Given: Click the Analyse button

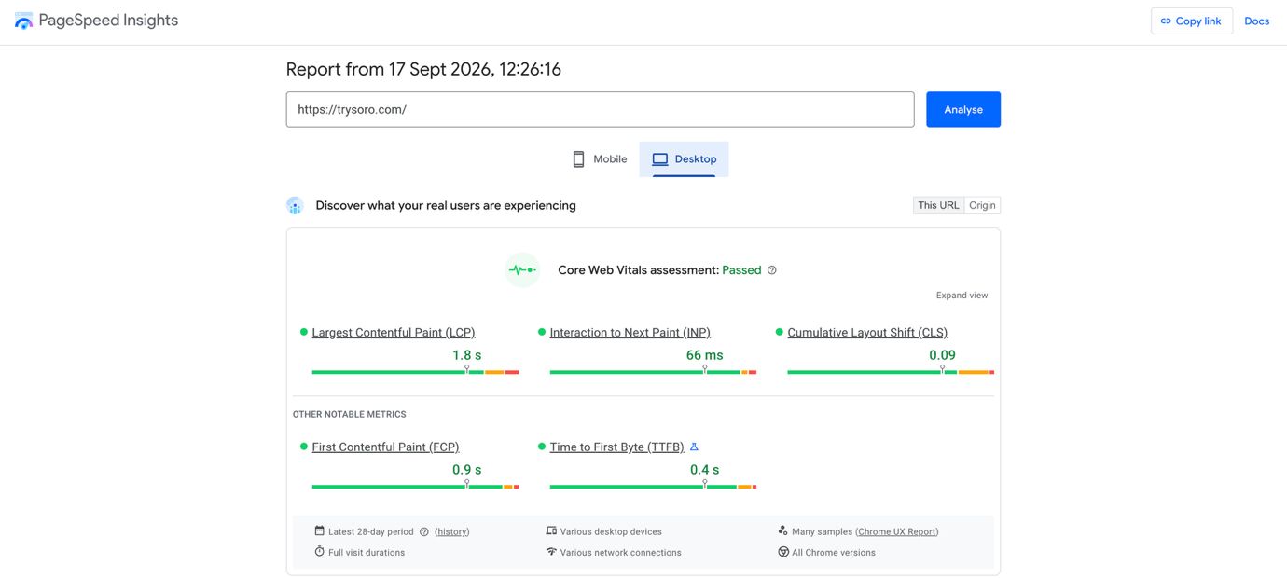Looking at the screenshot, I should (x=963, y=109).
